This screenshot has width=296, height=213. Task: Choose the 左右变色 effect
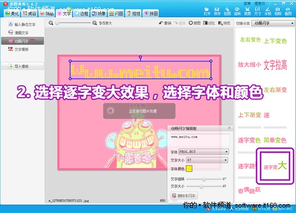250,40
